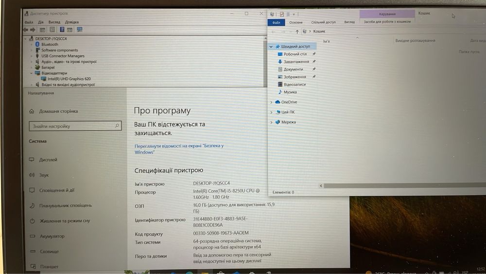The width and height of the screenshot is (486, 274).
Task: Switch to Основне ribbon tab
Action: pos(295,22)
